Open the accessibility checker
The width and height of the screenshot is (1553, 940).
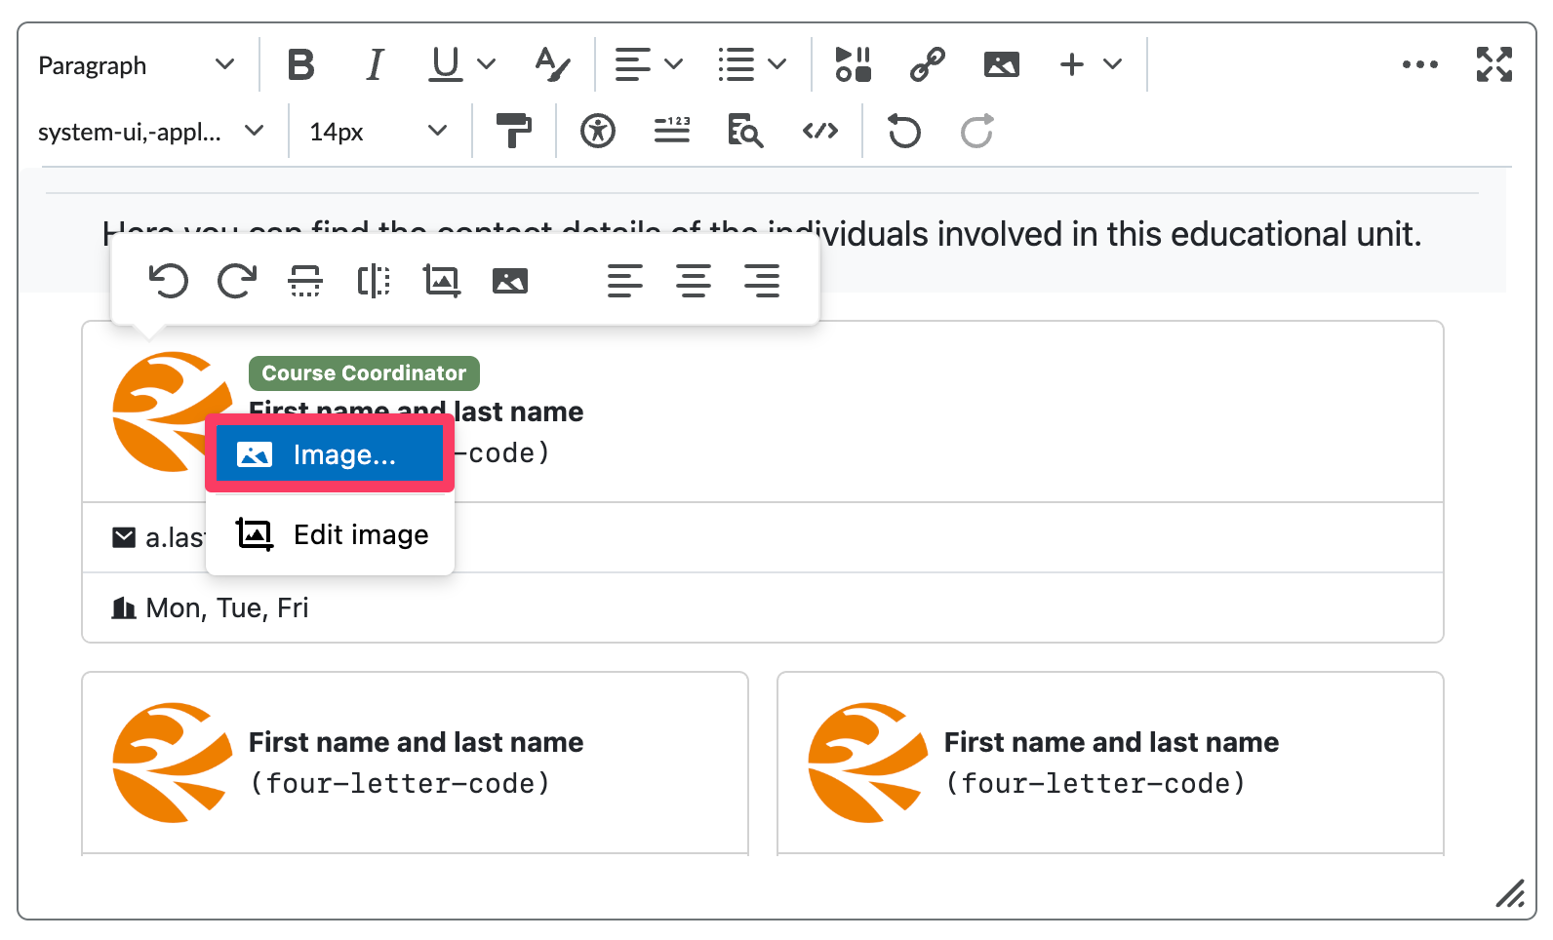597,132
